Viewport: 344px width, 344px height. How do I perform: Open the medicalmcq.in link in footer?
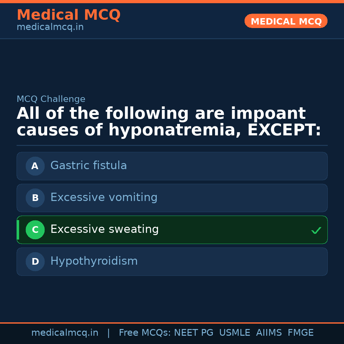(x=65, y=333)
